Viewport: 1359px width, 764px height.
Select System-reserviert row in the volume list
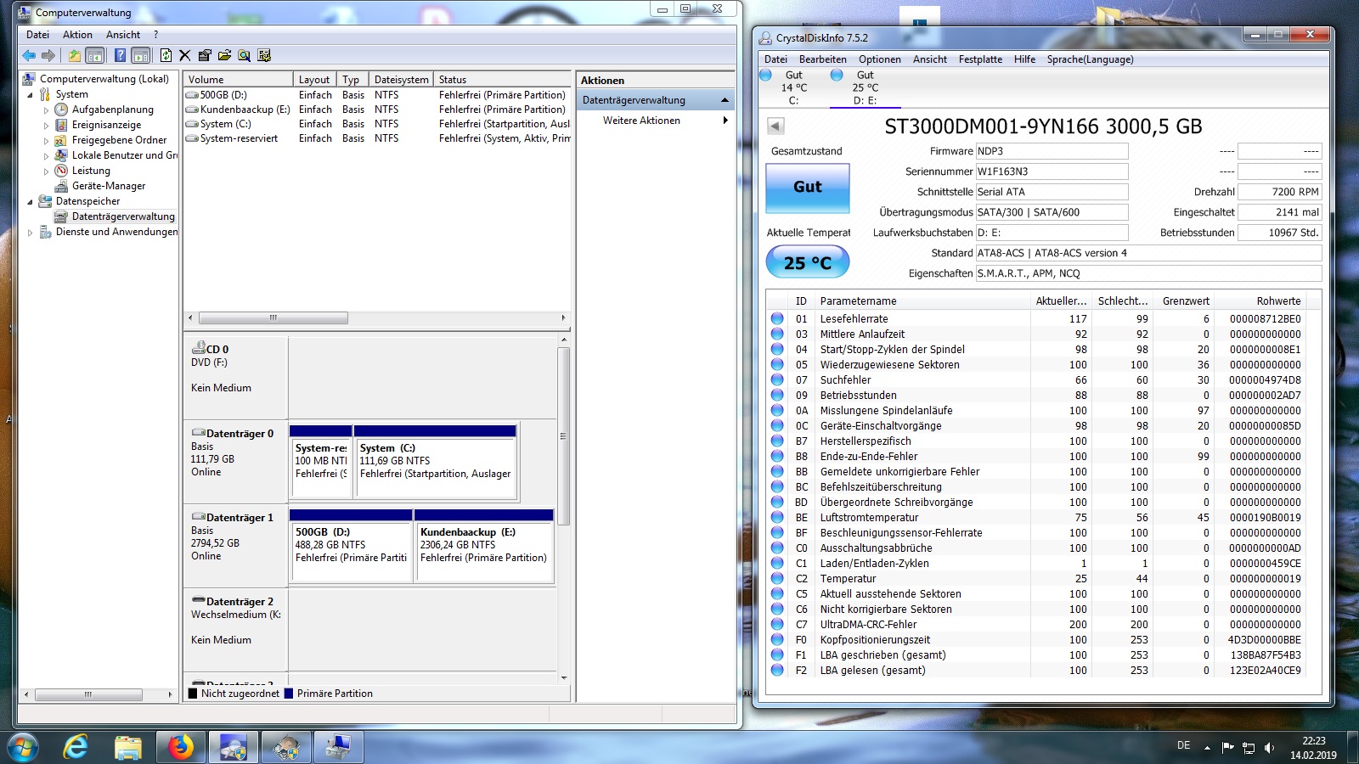pos(377,138)
